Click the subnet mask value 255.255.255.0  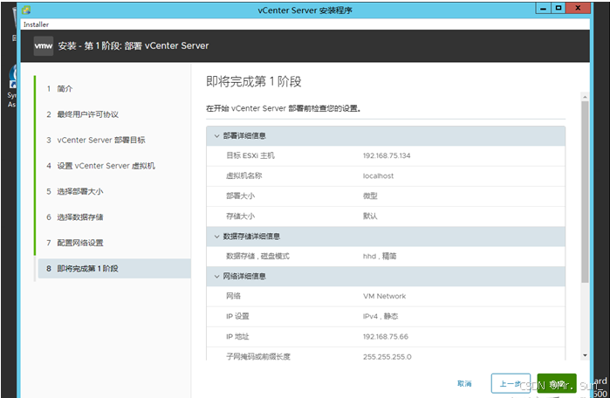click(x=387, y=357)
